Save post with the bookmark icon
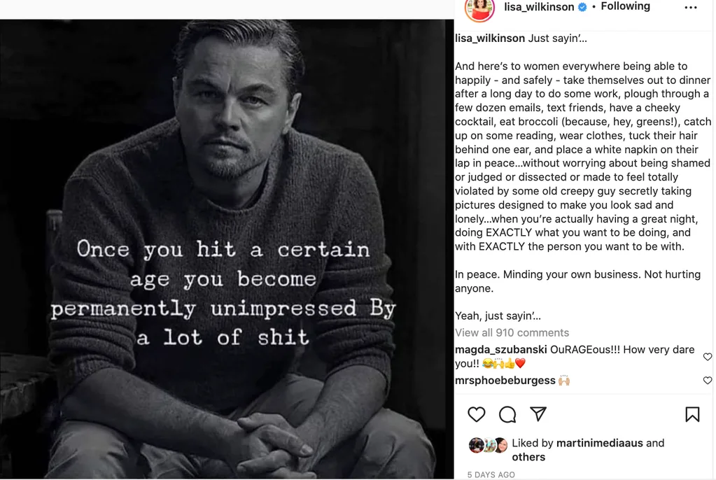 [x=692, y=414]
